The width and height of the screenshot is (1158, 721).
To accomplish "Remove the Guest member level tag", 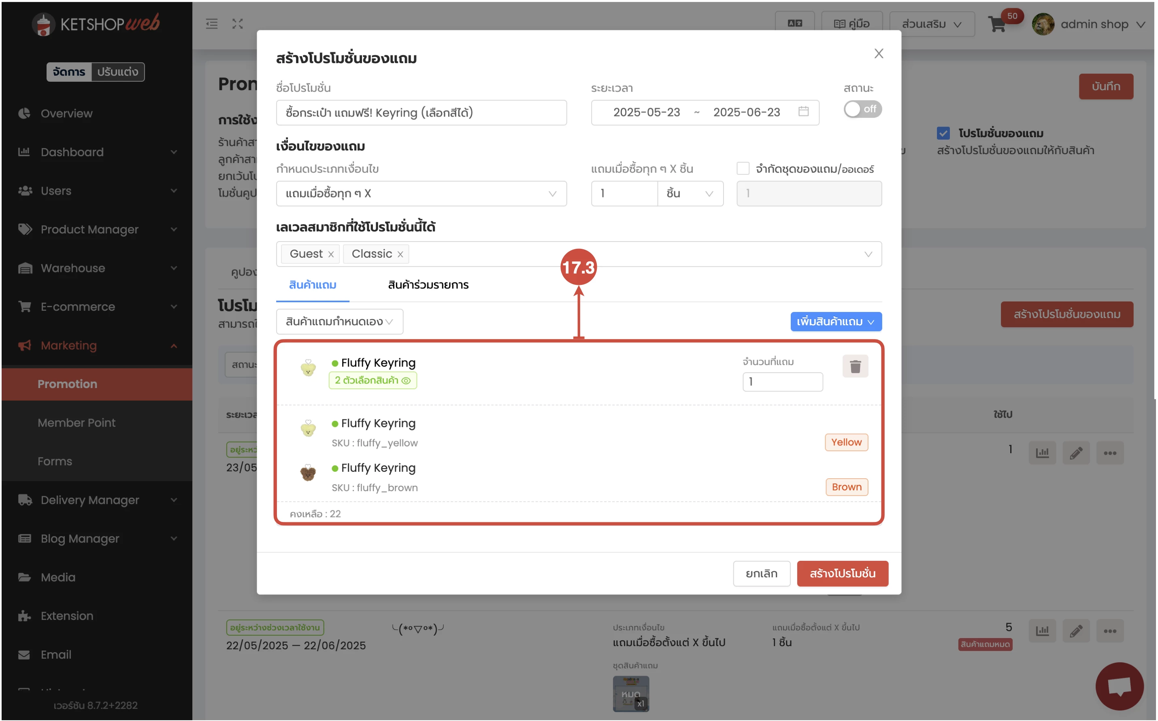I will tap(331, 254).
